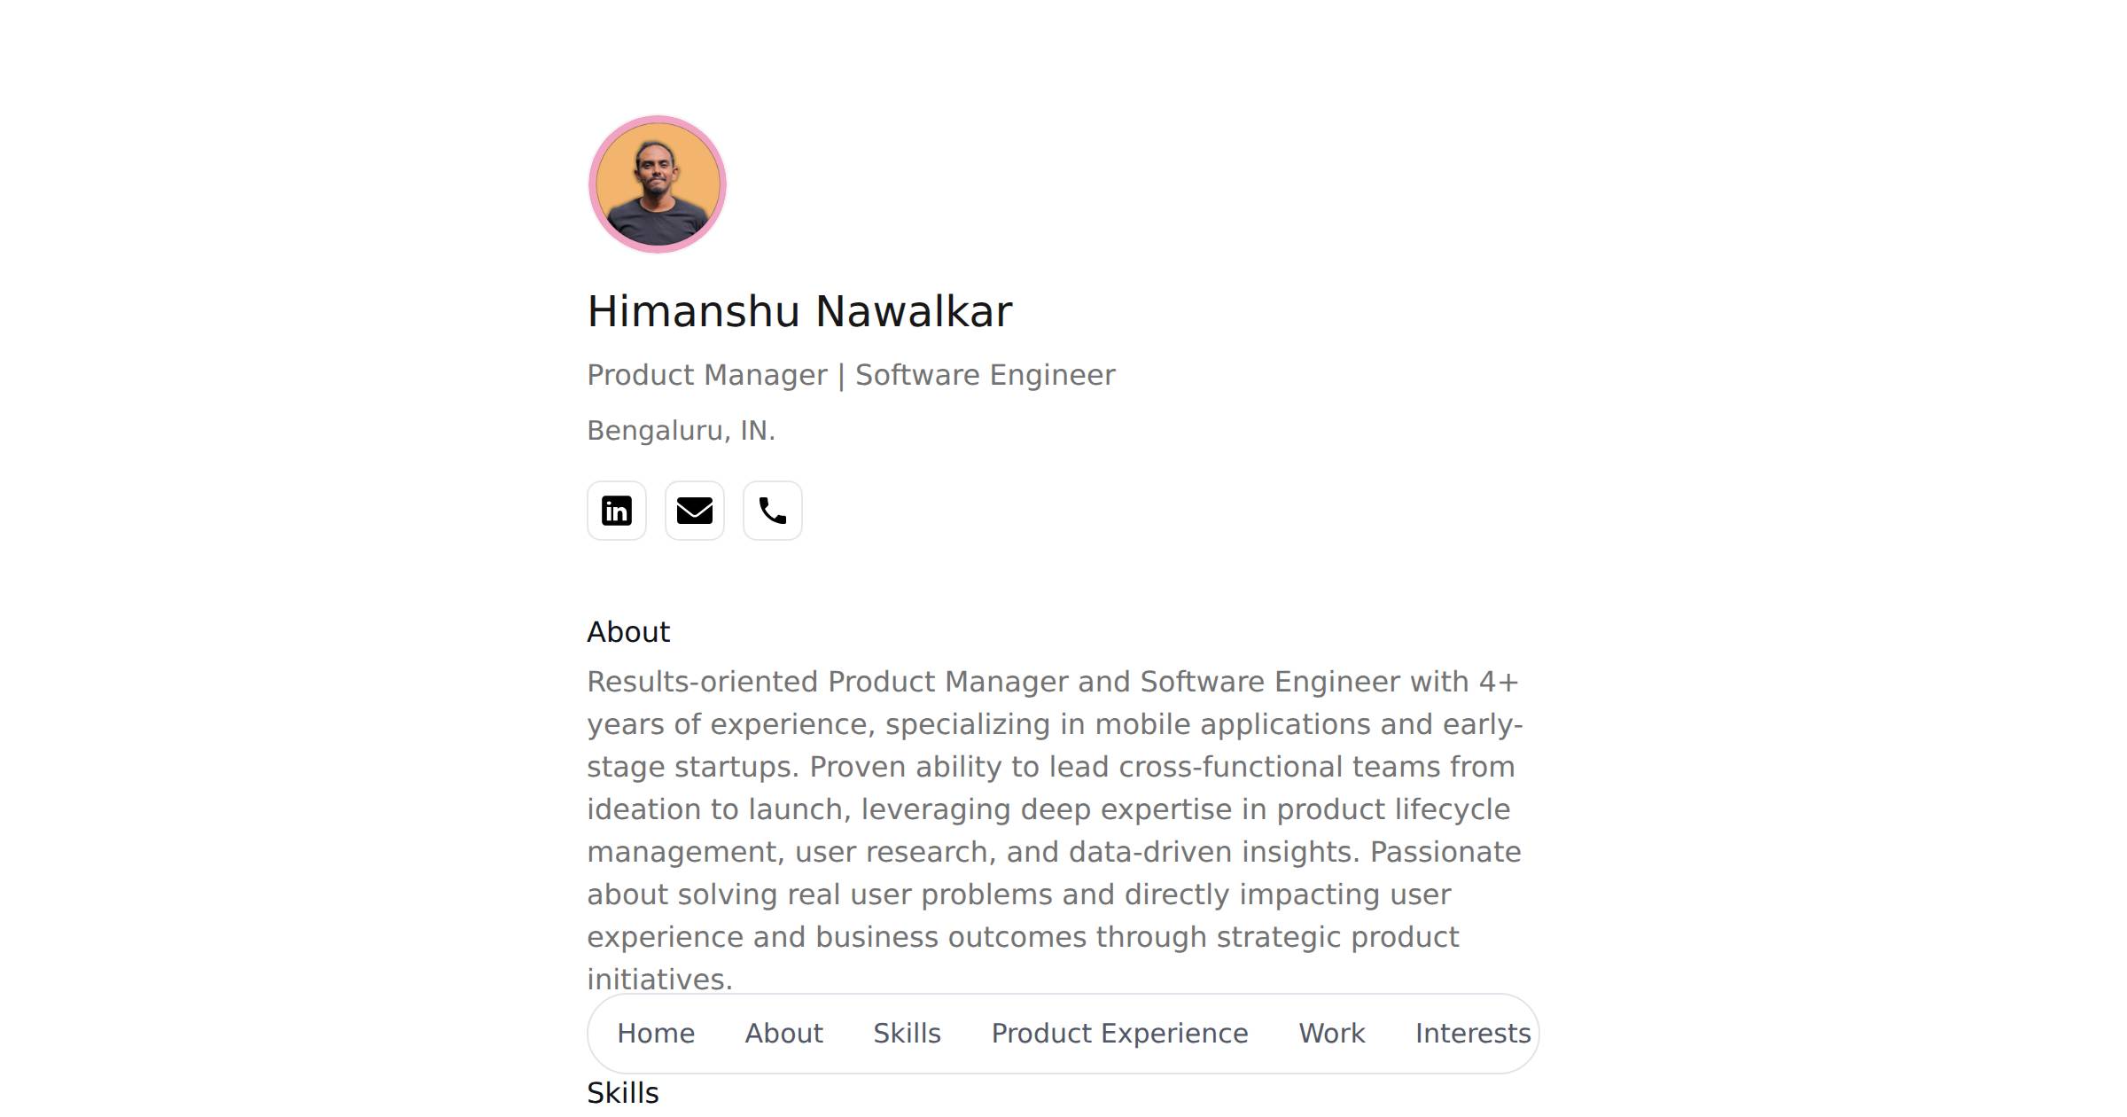
Task: Click the Skills section heading below the nav bar
Action: [623, 1093]
